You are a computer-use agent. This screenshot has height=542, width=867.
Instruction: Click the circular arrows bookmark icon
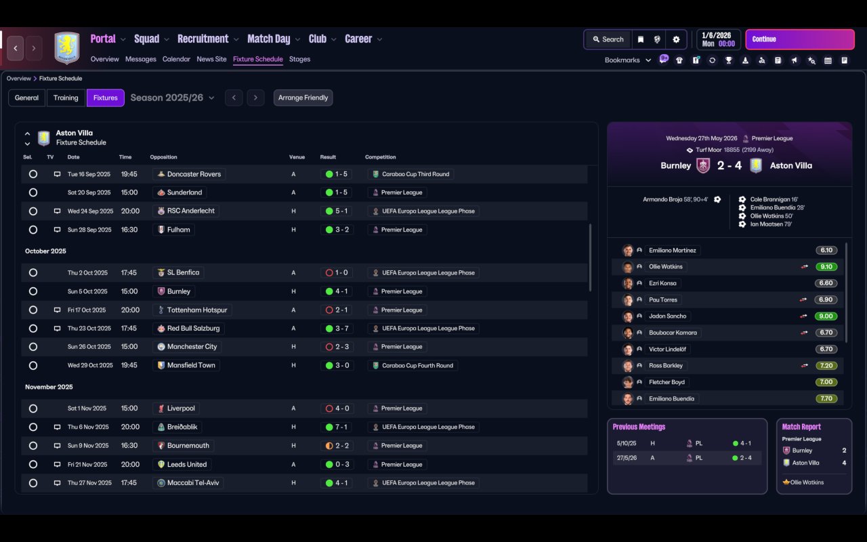(x=712, y=60)
